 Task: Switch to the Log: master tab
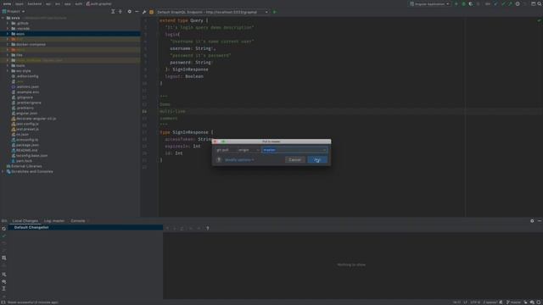[x=54, y=220]
